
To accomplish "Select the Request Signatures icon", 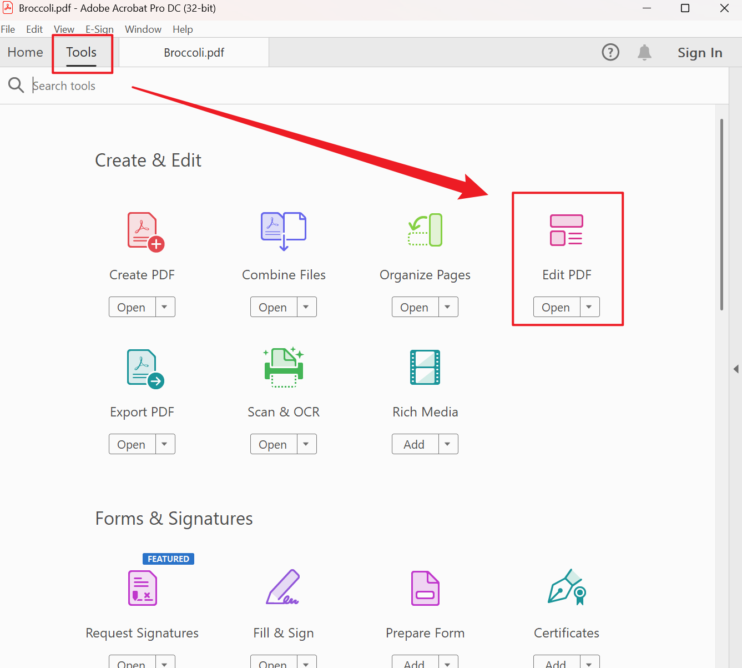I will point(143,588).
